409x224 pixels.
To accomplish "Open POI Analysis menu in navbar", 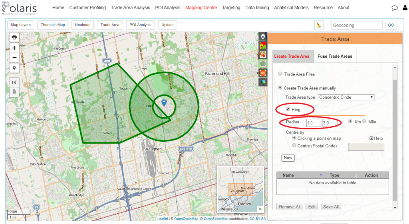I will click(168, 8).
